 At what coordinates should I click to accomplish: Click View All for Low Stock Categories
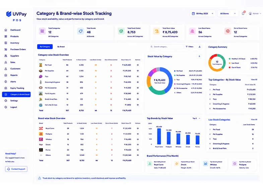tap(254, 120)
